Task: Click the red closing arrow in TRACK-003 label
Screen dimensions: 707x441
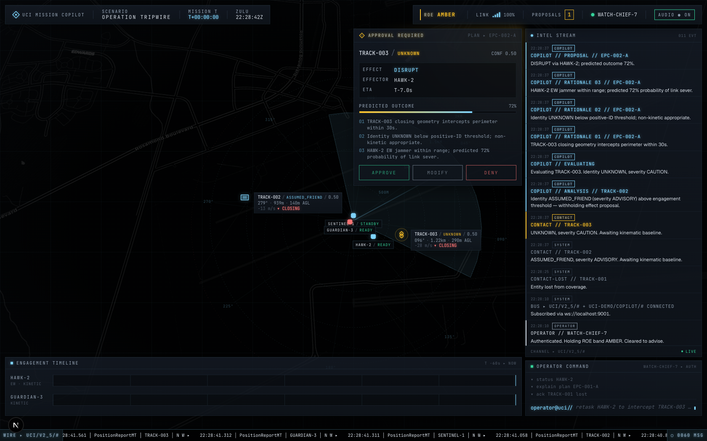Action: pyautogui.click(x=435, y=246)
